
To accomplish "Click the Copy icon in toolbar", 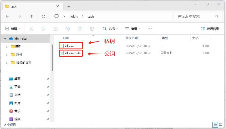I will [x=43, y=29].
